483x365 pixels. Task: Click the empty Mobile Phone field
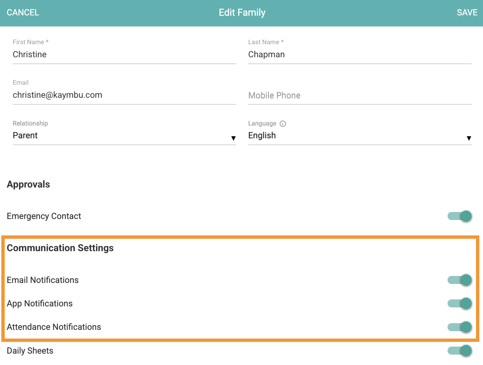[360, 95]
